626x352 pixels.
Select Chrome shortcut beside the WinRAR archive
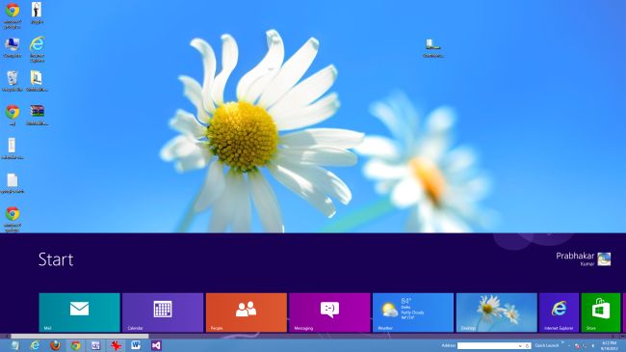pos(13,115)
